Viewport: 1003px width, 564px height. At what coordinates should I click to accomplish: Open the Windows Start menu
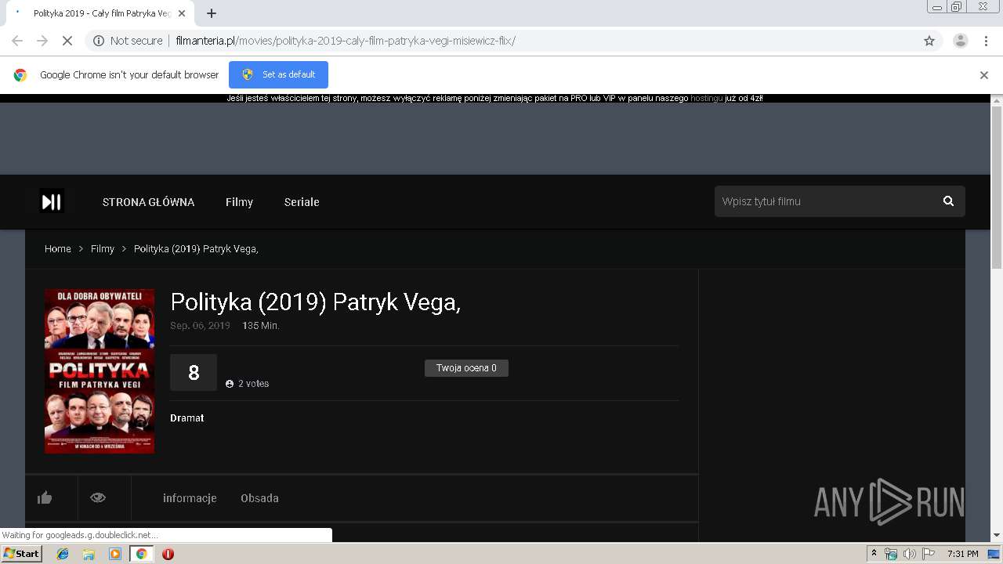tap(21, 554)
